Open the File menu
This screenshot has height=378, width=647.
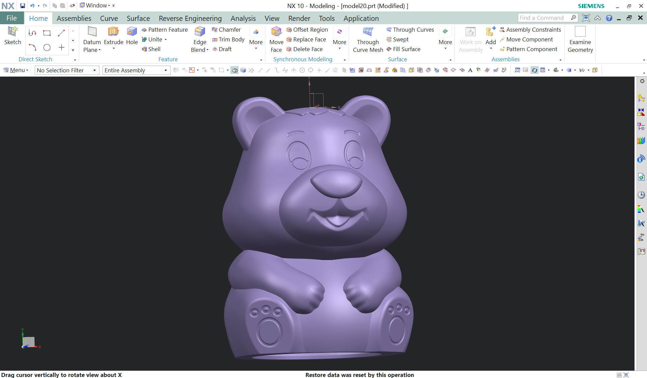pyautogui.click(x=11, y=18)
